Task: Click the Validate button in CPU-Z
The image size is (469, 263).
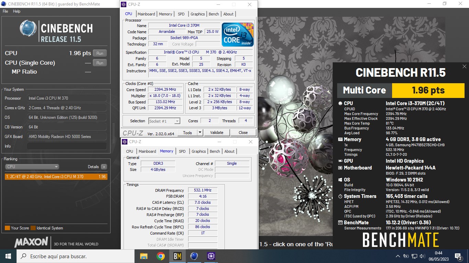Action: pyautogui.click(x=217, y=133)
